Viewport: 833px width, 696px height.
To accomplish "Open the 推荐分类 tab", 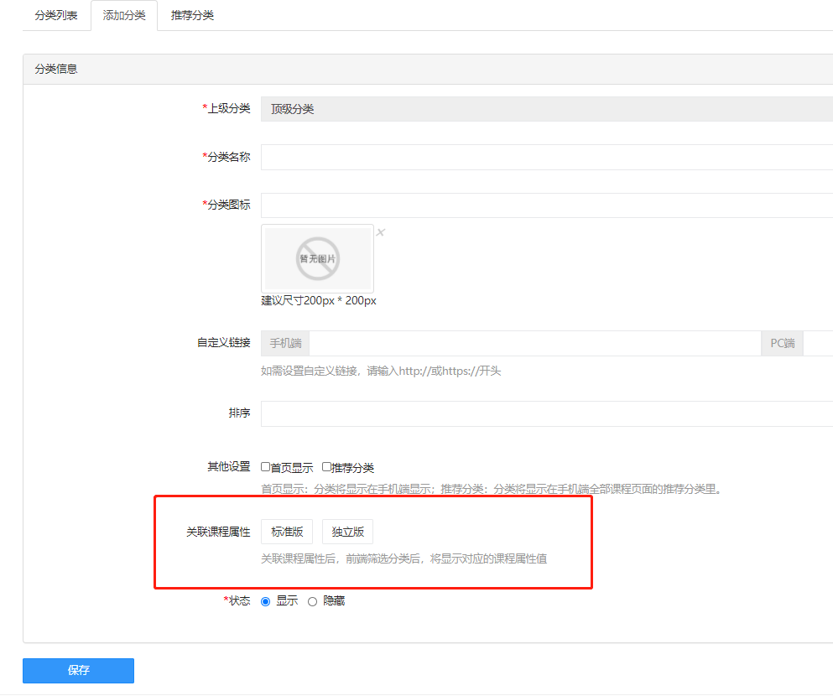I will pyautogui.click(x=192, y=15).
